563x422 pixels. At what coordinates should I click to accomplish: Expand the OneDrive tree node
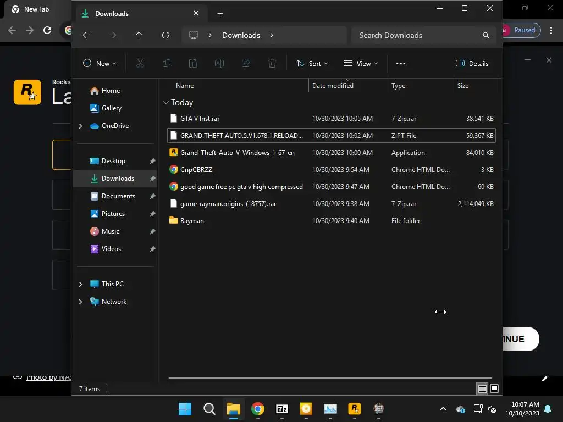click(80, 126)
